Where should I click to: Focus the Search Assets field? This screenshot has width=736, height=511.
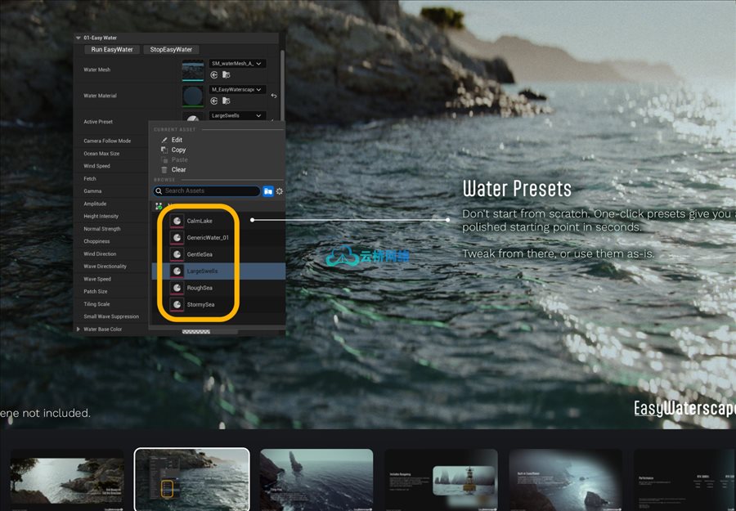pos(207,191)
